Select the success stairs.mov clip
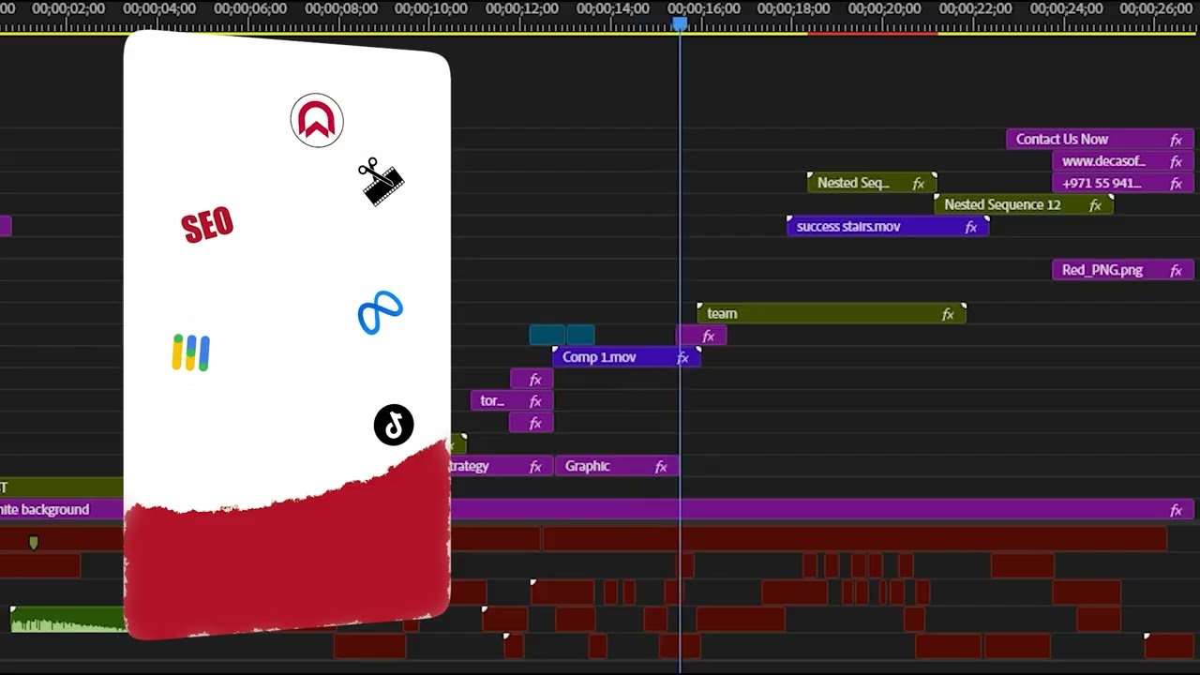1200x675 pixels. click(x=887, y=226)
